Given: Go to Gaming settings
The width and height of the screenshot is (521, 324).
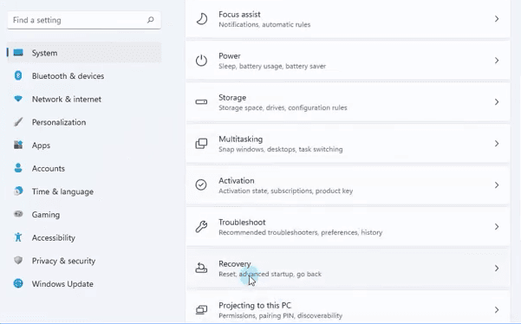Looking at the screenshot, I should click(x=84, y=215).
